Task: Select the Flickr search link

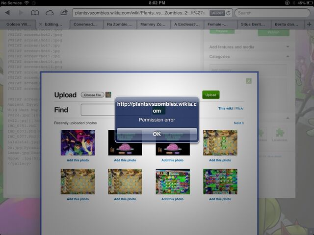Action: [x=239, y=108]
